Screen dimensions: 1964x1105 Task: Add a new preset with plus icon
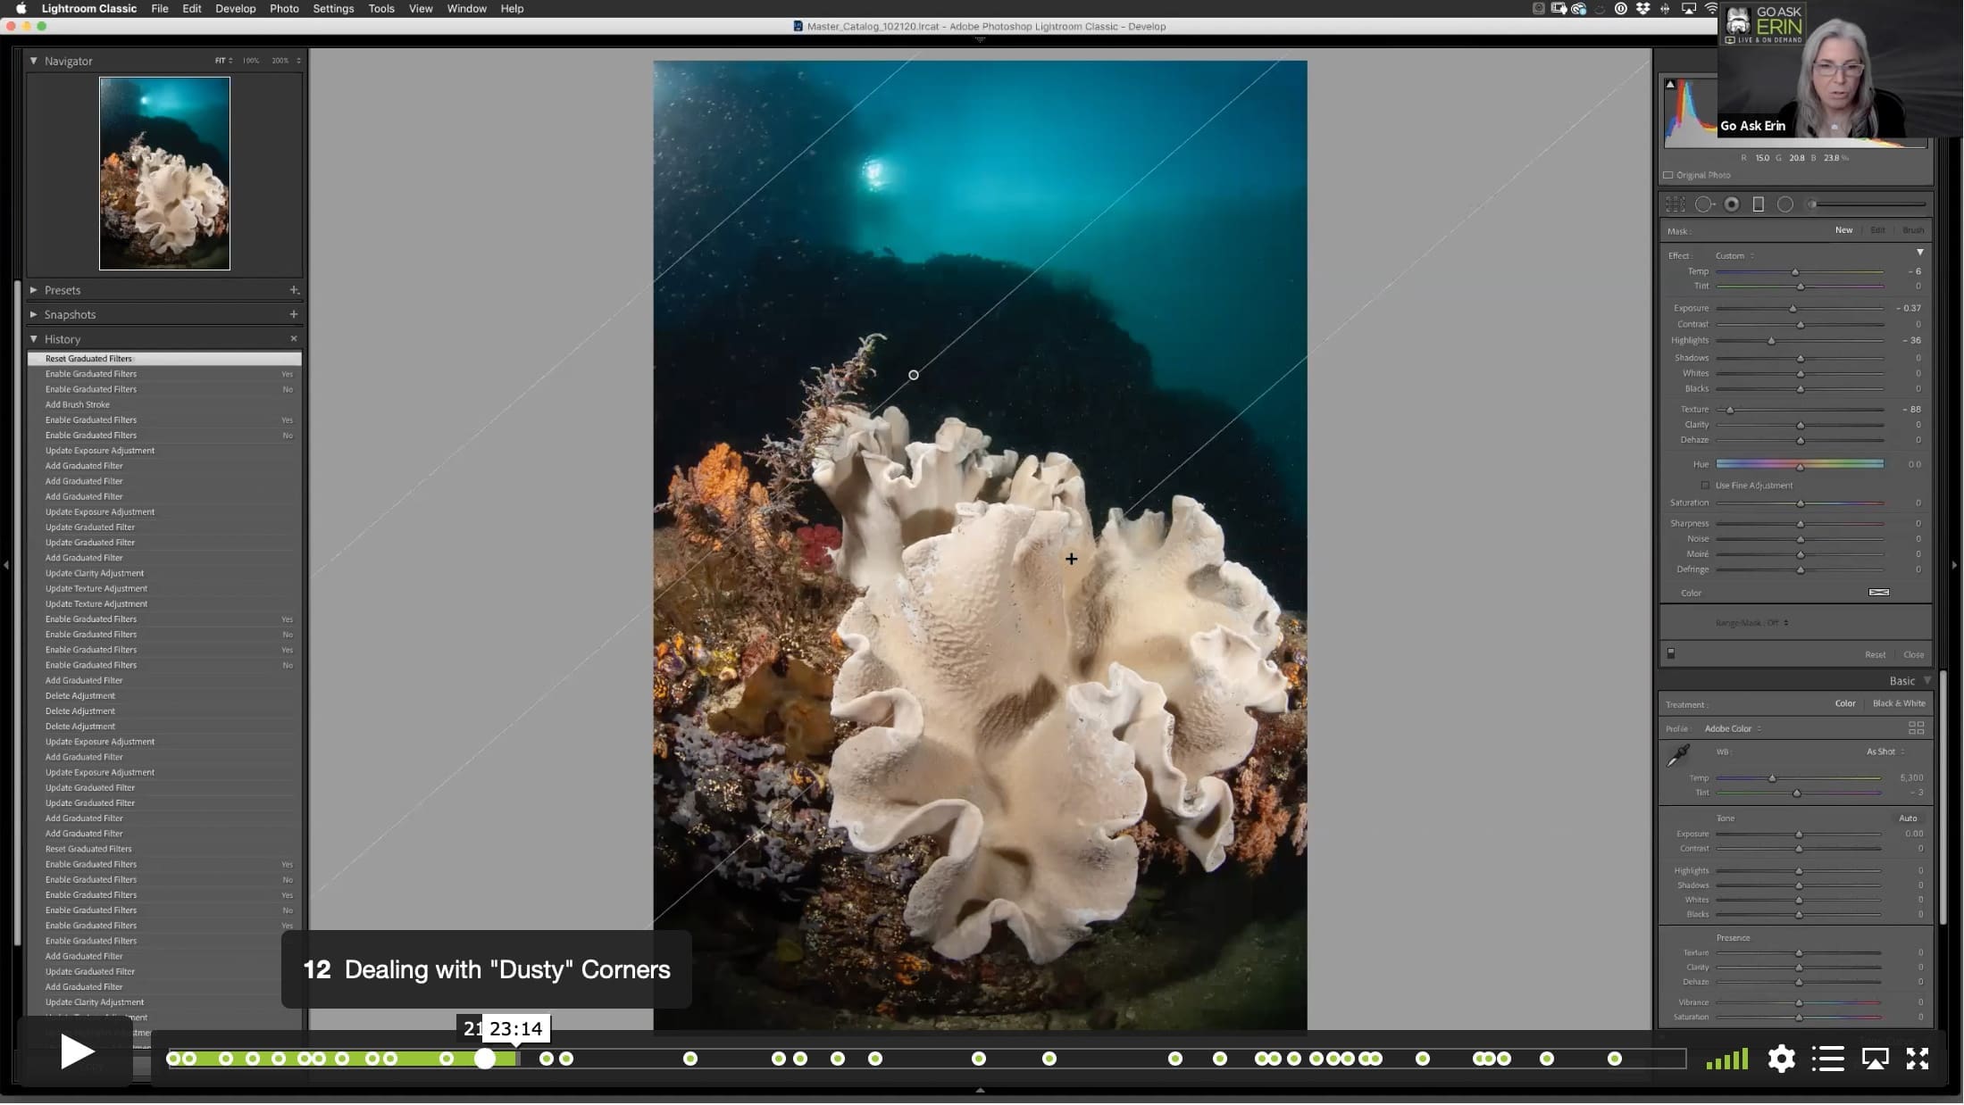point(294,290)
